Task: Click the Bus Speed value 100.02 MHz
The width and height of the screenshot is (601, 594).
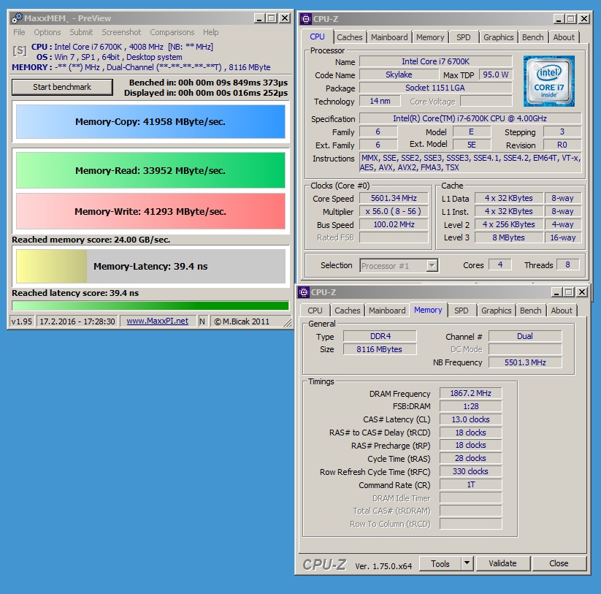Action: 394,224
